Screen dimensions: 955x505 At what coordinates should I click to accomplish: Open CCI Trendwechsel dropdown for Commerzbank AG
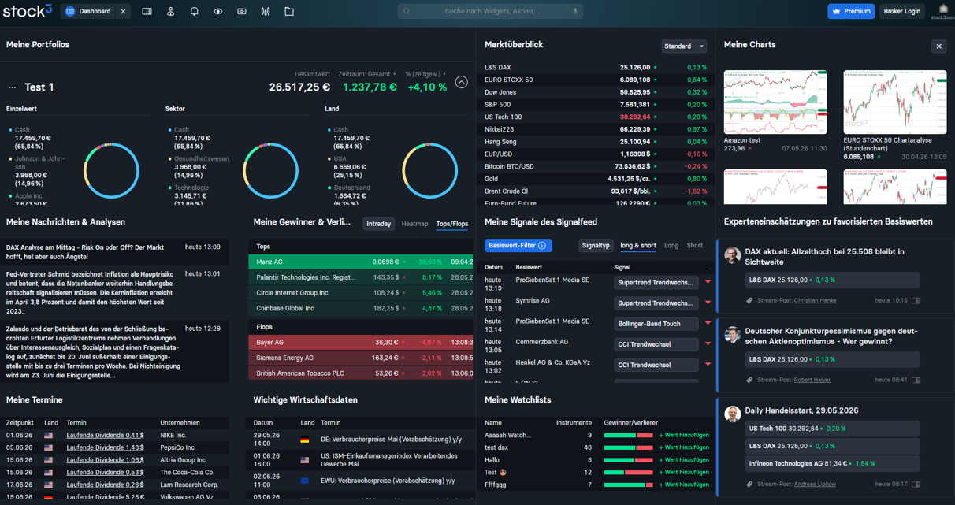[656, 344]
